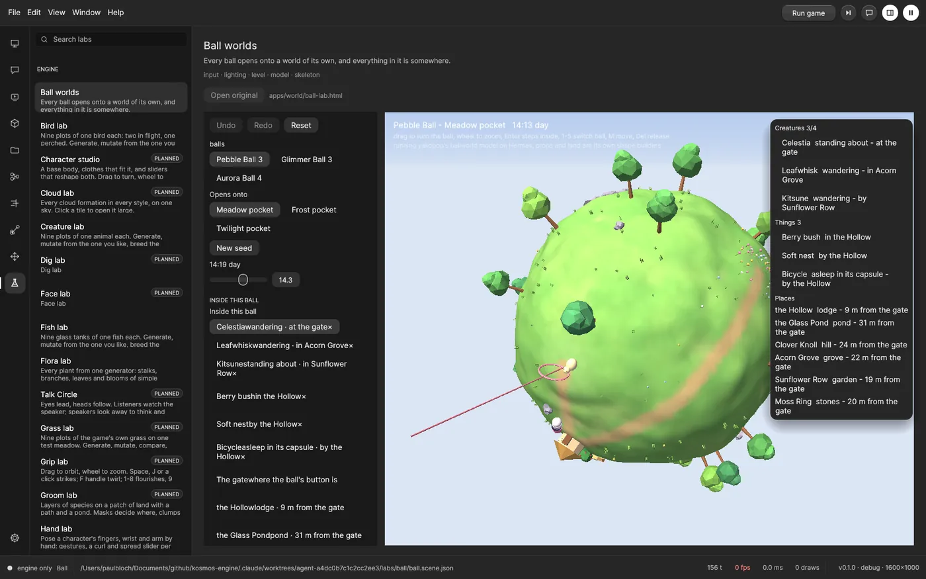Click the Redo button
The width and height of the screenshot is (926, 579).
pos(263,125)
